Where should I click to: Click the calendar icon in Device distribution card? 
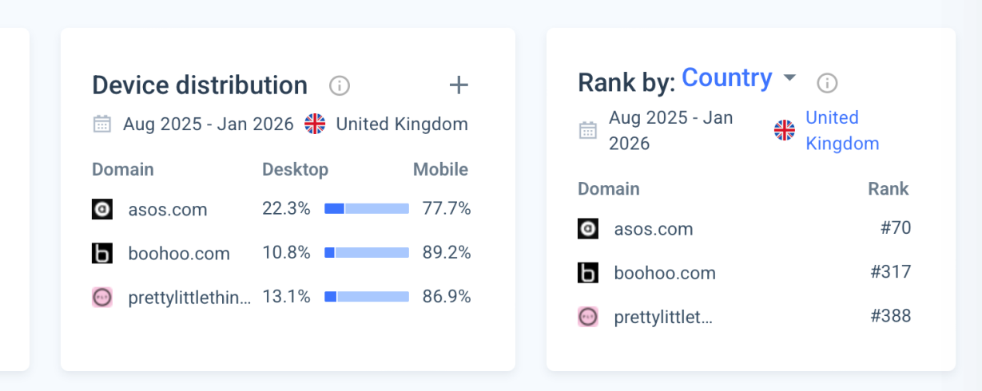pos(101,124)
